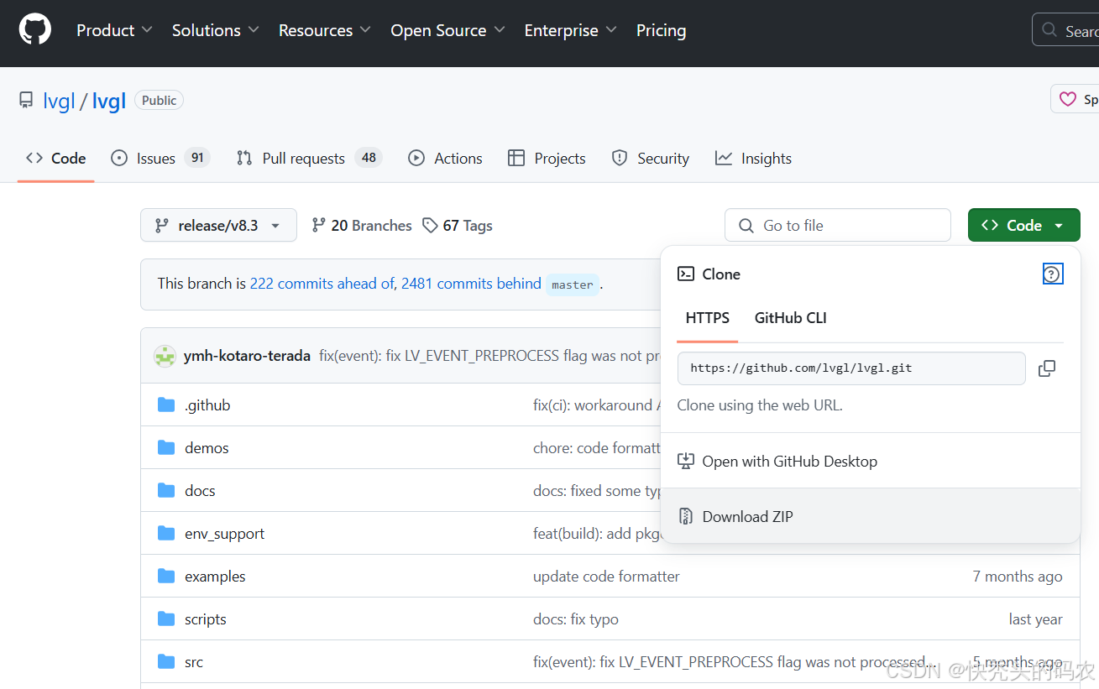Toggle the green Code dropdown button
The width and height of the screenshot is (1099, 689).
pos(1023,225)
